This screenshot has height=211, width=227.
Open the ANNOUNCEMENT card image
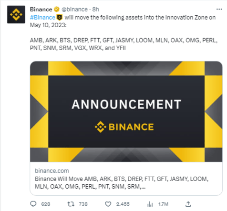[x=126, y=111]
